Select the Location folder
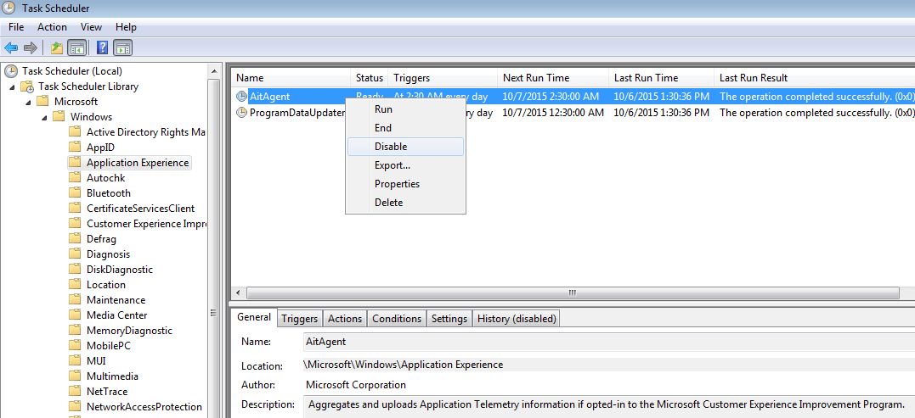 [105, 285]
